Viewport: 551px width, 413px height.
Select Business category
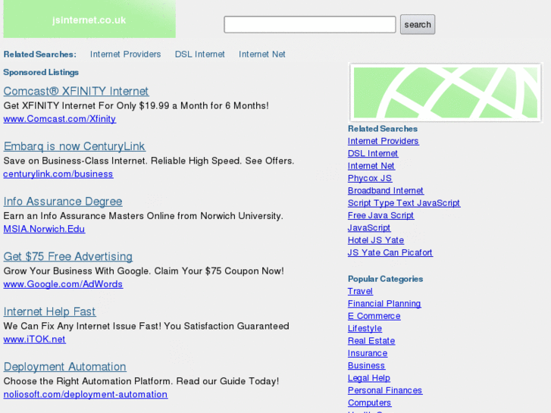(x=366, y=365)
